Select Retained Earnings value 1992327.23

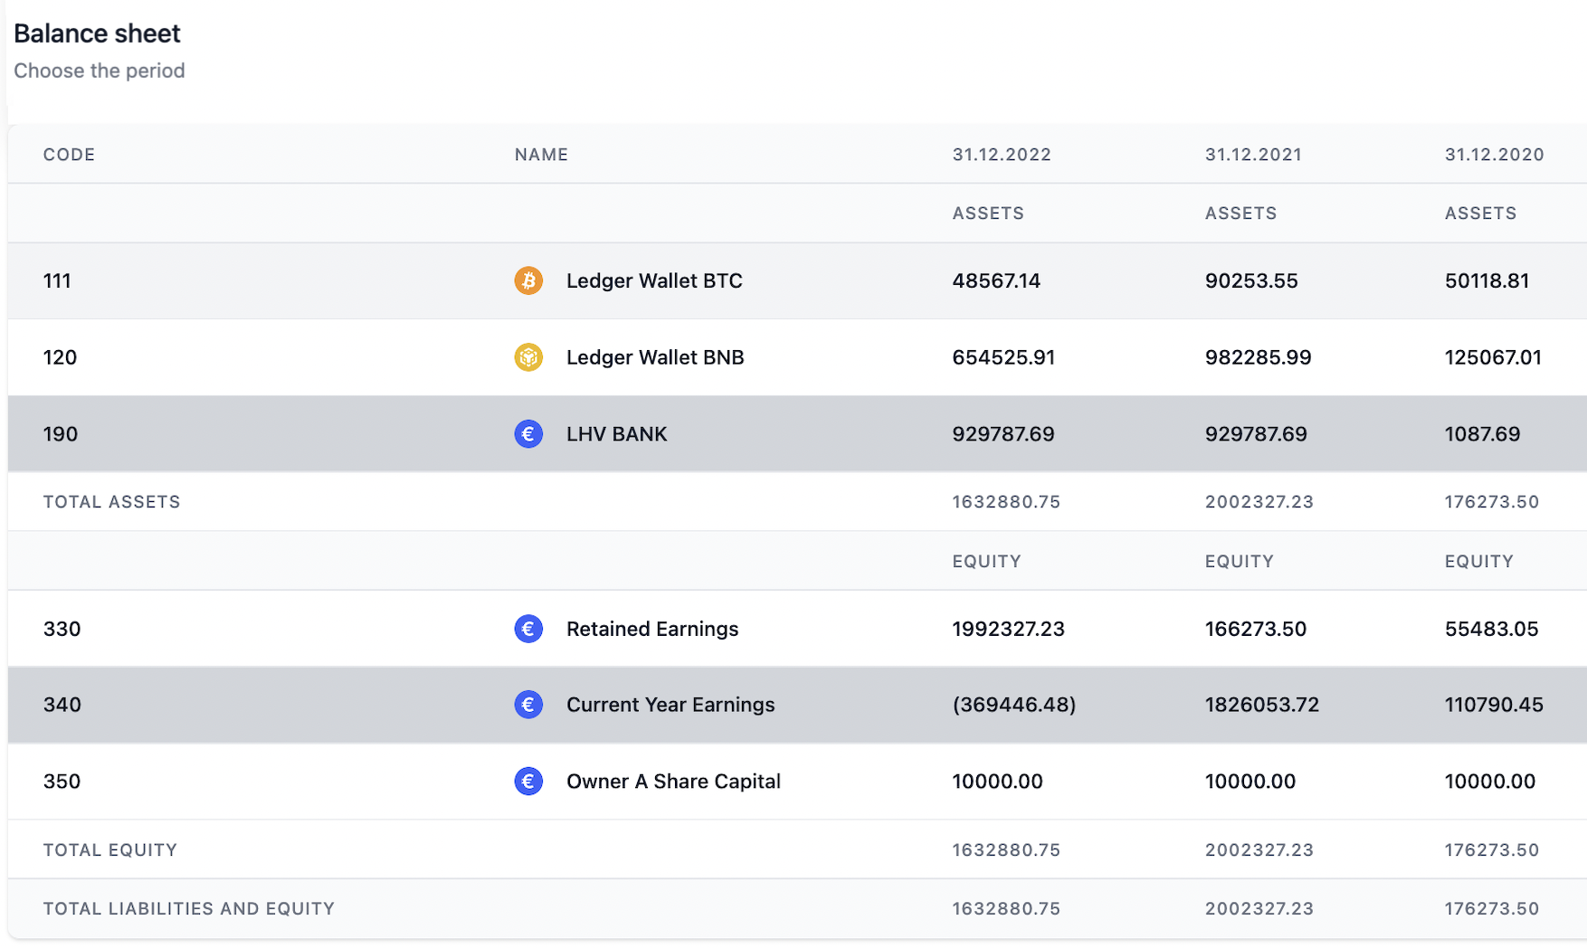tap(1009, 629)
